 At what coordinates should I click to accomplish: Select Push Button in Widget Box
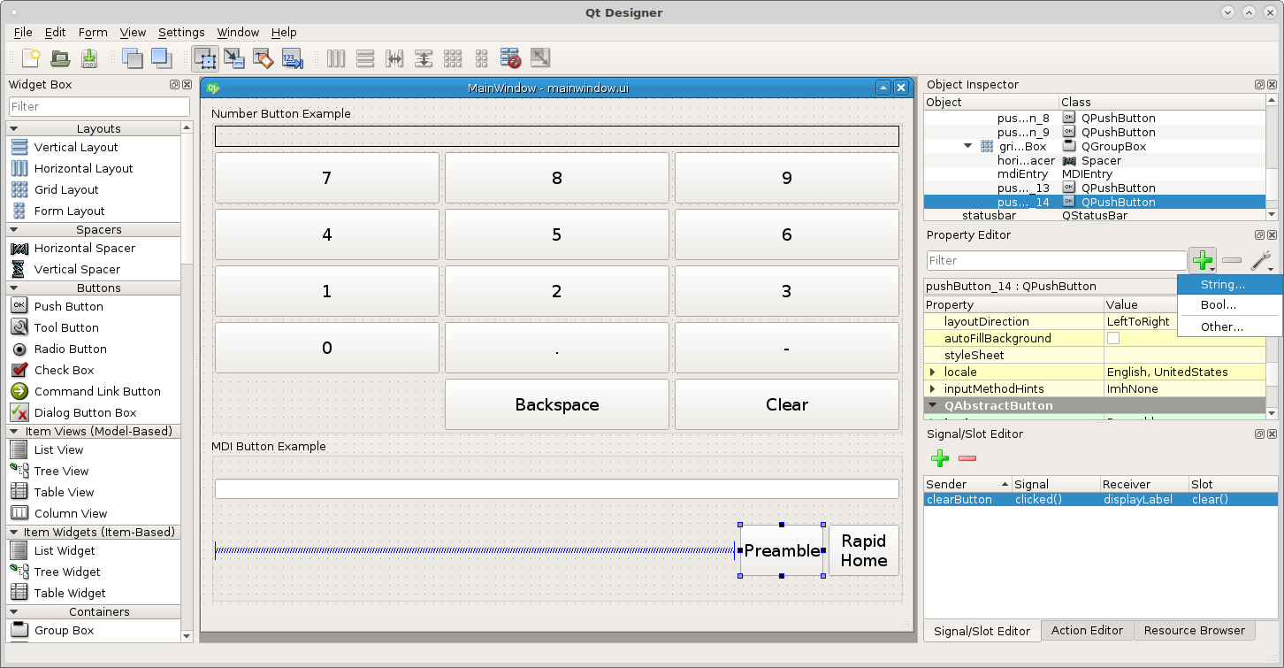[68, 306]
